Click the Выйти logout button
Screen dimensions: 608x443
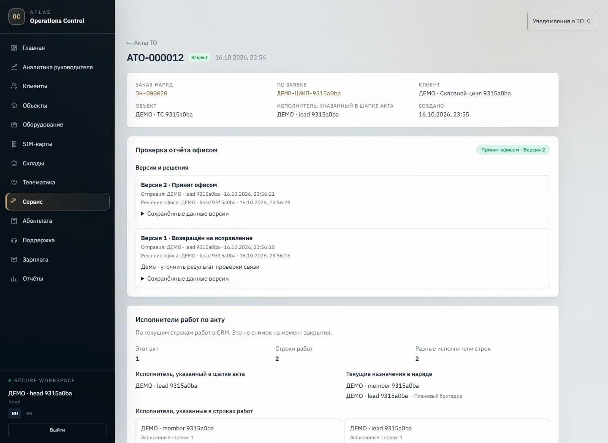point(57,429)
